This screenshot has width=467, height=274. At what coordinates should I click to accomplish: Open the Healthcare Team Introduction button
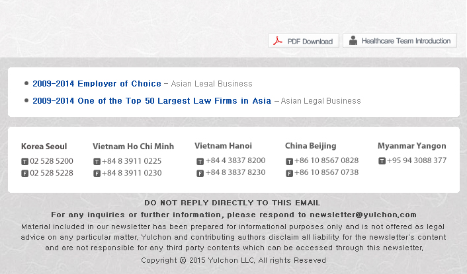click(x=400, y=41)
